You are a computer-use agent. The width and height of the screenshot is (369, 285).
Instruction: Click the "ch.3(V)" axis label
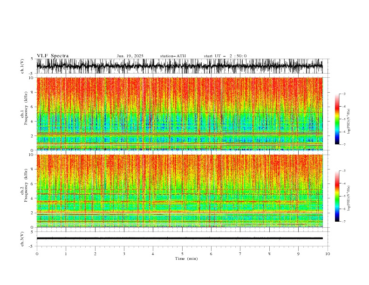(x=22, y=239)
